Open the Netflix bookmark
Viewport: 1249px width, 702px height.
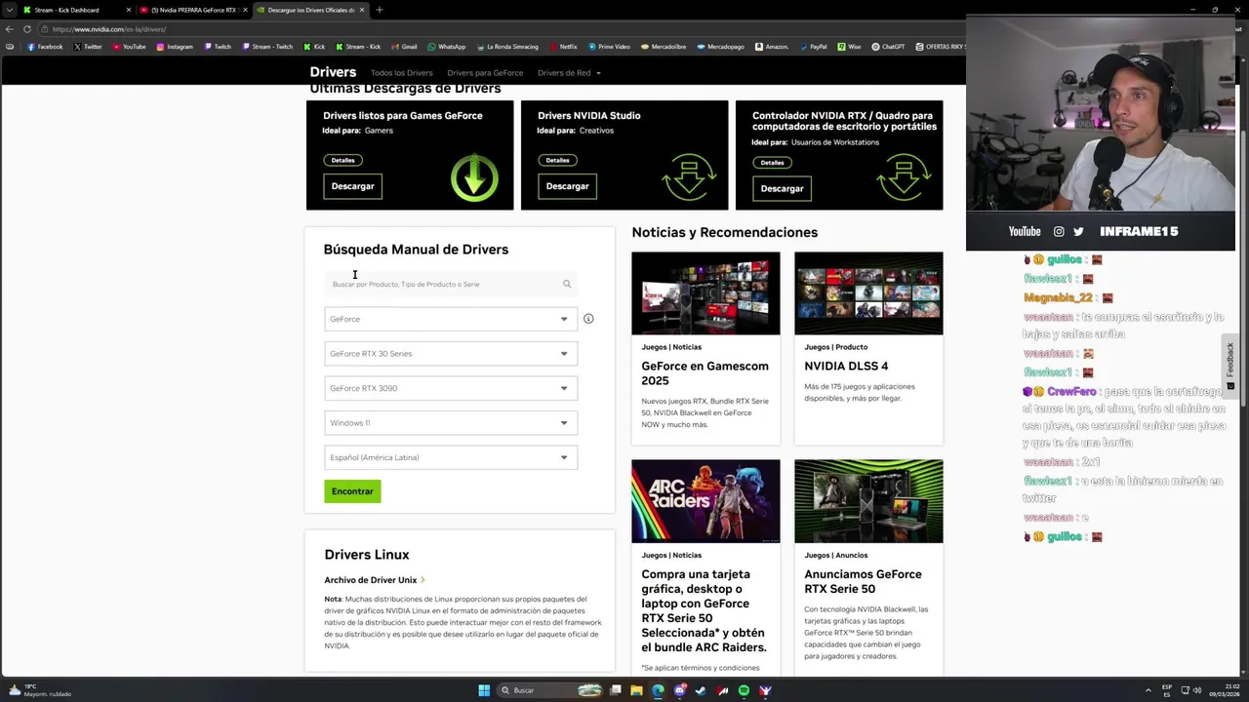point(563,47)
